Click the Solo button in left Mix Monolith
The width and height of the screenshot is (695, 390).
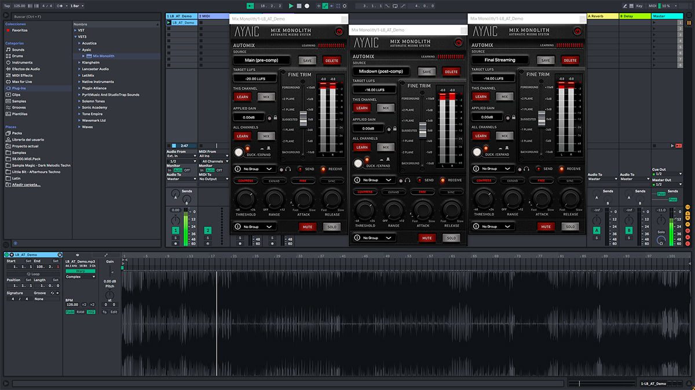332,226
